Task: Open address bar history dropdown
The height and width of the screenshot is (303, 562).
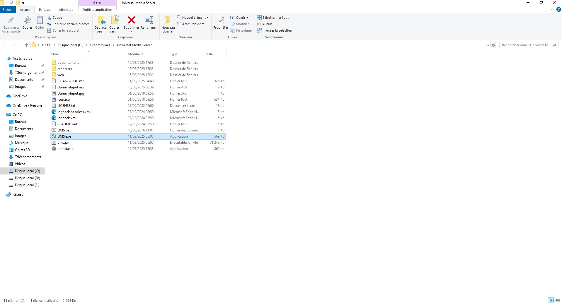Action: coord(488,45)
